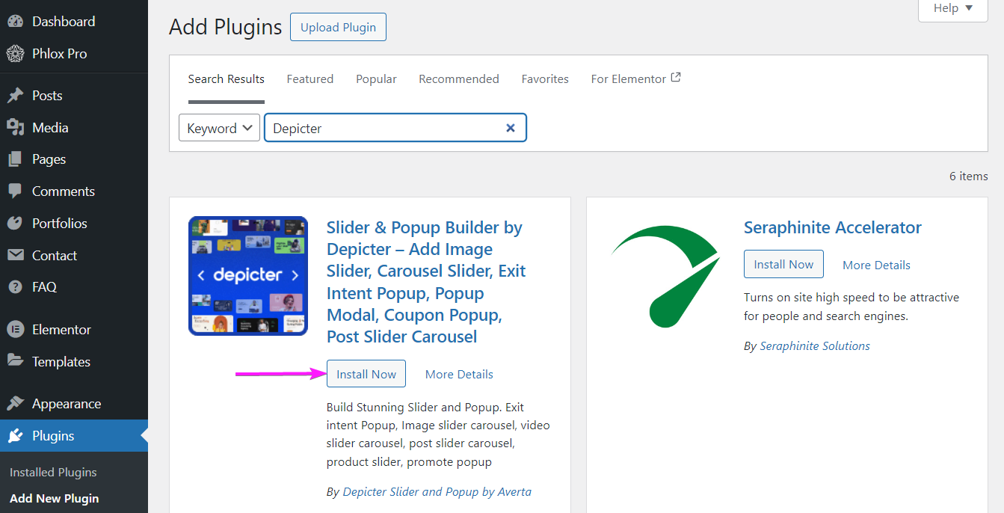Switch to the Recommended tab
Viewport: 1004px width, 513px height.
459,79
